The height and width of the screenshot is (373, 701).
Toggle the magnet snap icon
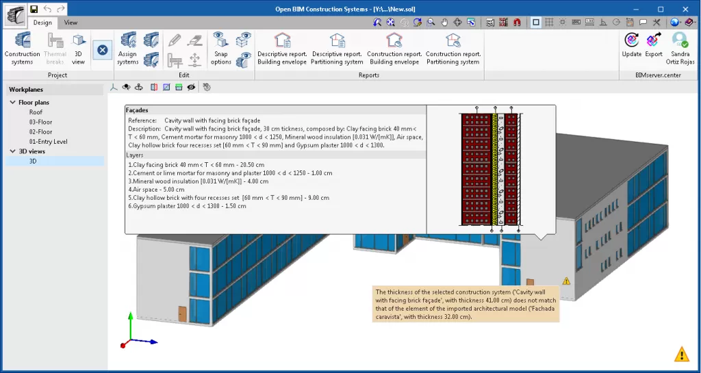pos(517,23)
